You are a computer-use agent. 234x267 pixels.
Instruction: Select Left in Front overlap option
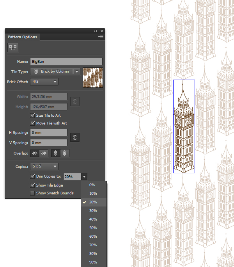(35, 153)
